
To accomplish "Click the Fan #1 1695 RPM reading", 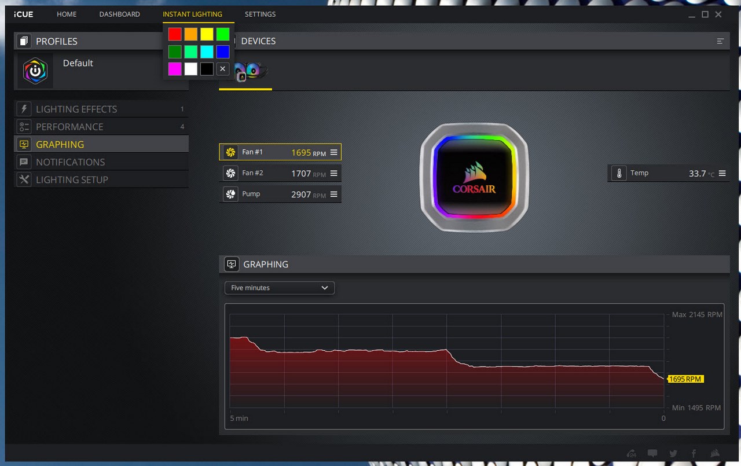I will (309, 153).
